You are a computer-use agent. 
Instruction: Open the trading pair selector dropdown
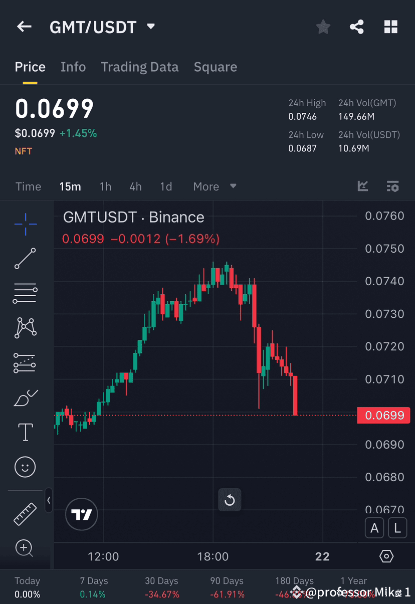150,27
